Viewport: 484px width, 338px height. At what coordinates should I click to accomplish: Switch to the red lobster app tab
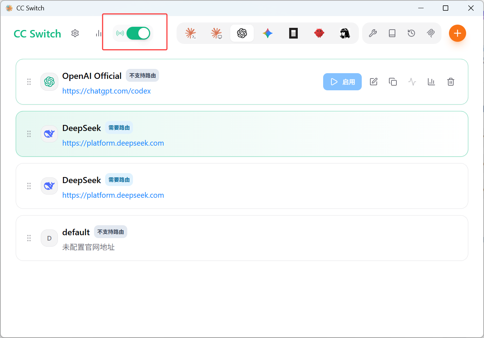tap(319, 33)
